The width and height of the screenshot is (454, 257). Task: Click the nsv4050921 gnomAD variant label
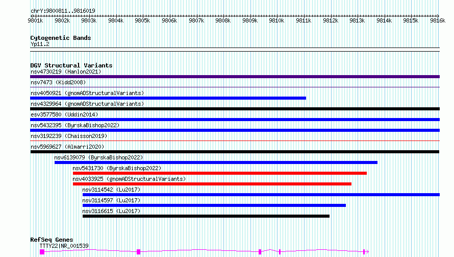pyautogui.click(x=87, y=93)
